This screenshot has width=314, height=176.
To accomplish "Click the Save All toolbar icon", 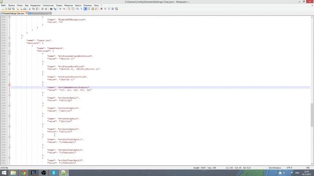I will click(13, 9).
